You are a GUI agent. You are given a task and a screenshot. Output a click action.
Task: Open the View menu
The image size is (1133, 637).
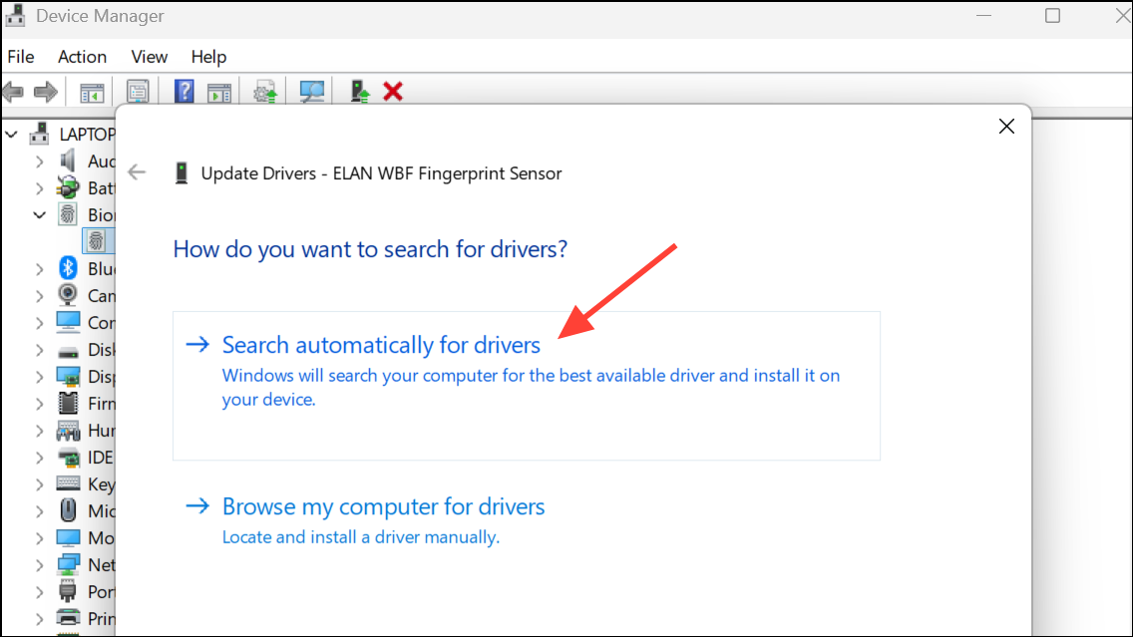pyautogui.click(x=149, y=57)
